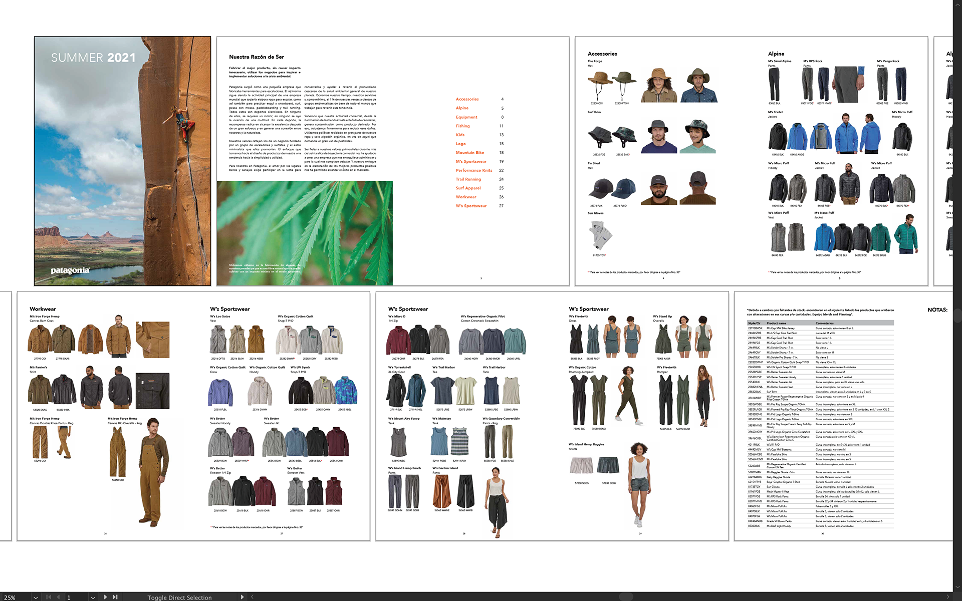Click horizontal scrollbar thumb

[x=626, y=597]
